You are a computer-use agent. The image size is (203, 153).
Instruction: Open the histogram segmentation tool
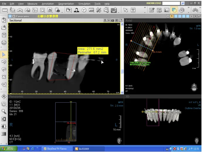[x=166, y=10]
